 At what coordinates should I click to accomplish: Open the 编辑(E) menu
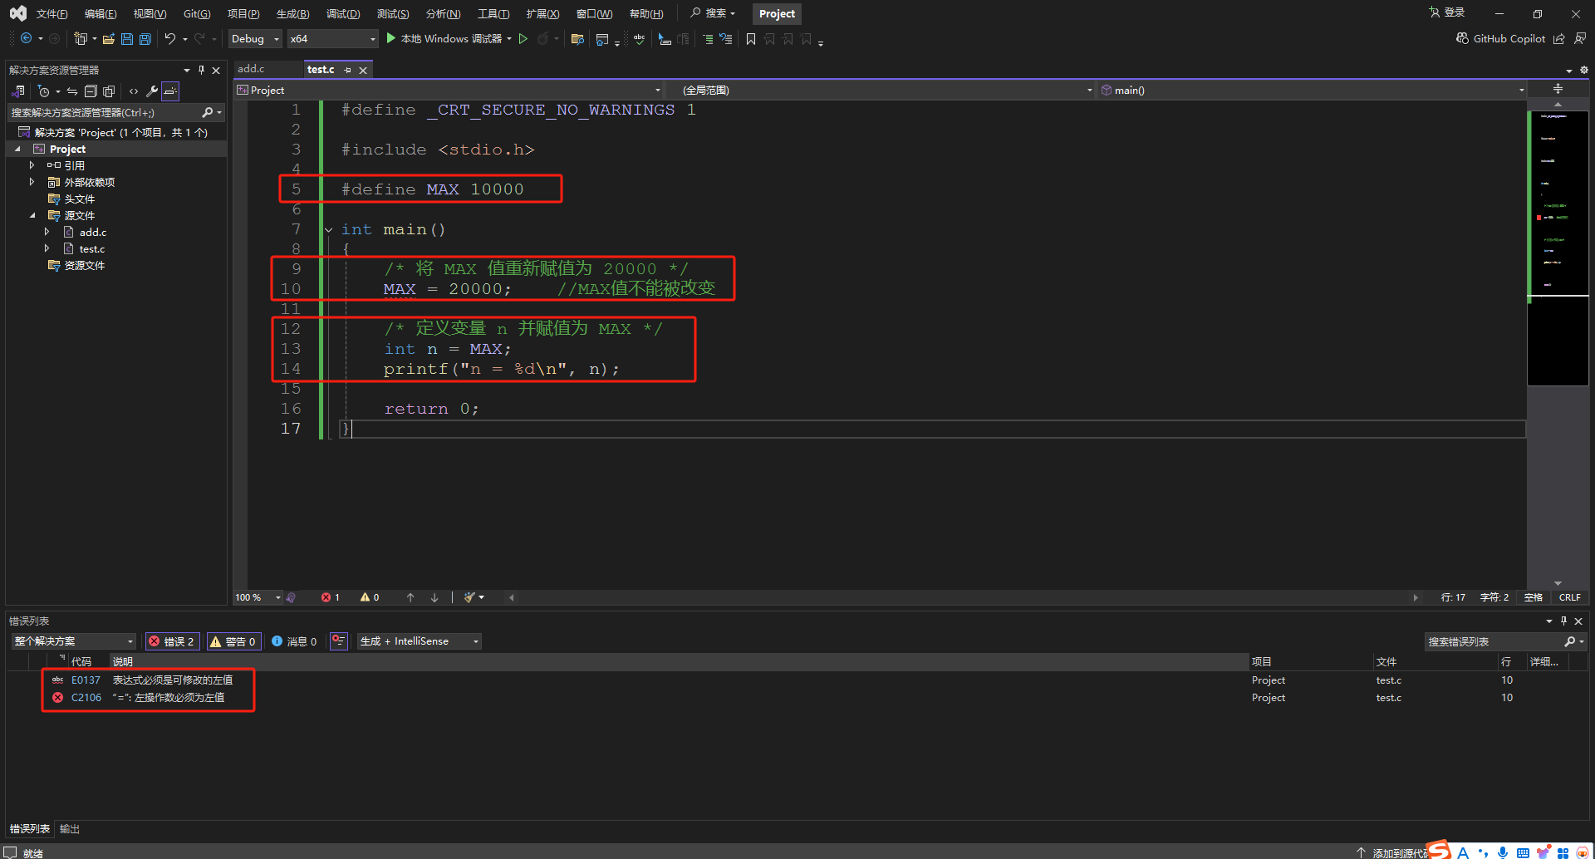pos(101,13)
